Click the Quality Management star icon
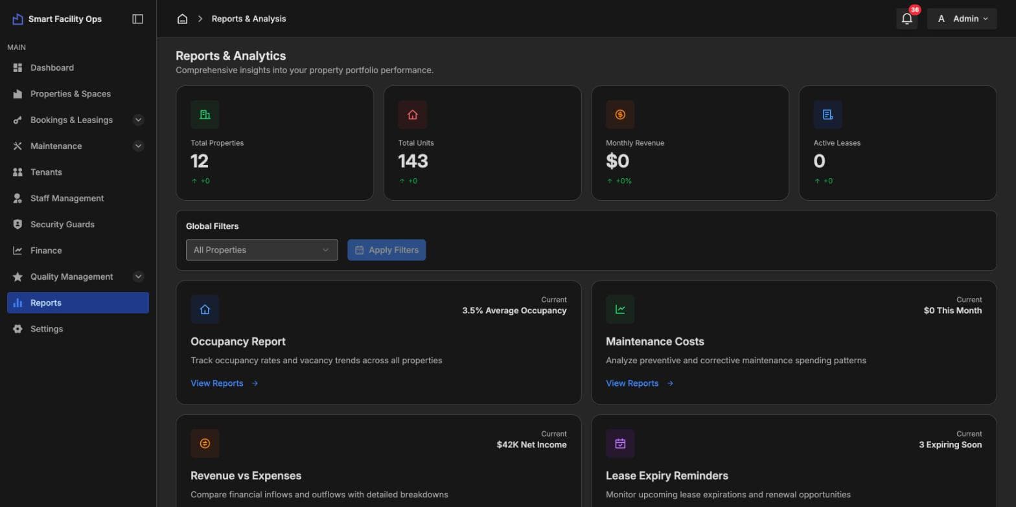Screen dimensions: 1016x507 point(17,276)
